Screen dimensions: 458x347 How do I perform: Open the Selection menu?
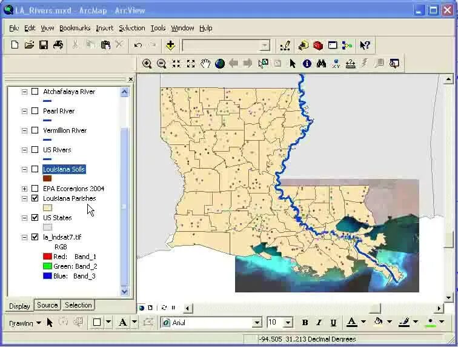131,28
